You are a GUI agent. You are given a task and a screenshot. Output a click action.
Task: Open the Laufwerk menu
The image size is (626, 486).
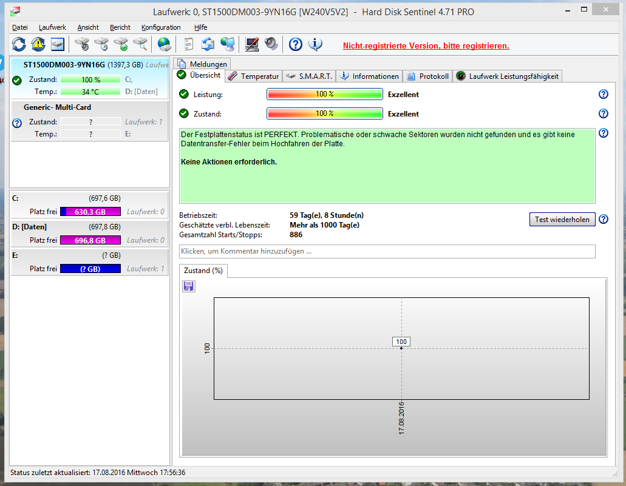click(52, 27)
